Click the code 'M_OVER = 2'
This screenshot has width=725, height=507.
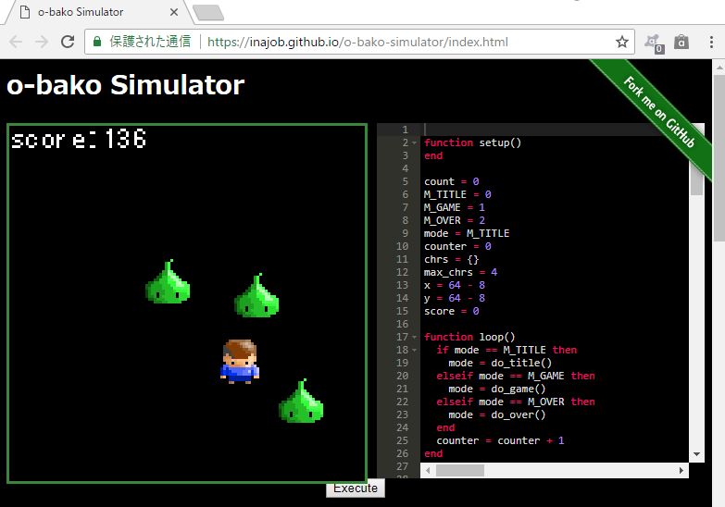(455, 220)
